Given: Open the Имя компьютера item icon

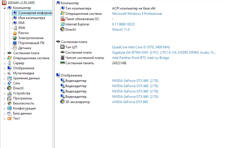Looking at the screenshot, I should [15, 18].
